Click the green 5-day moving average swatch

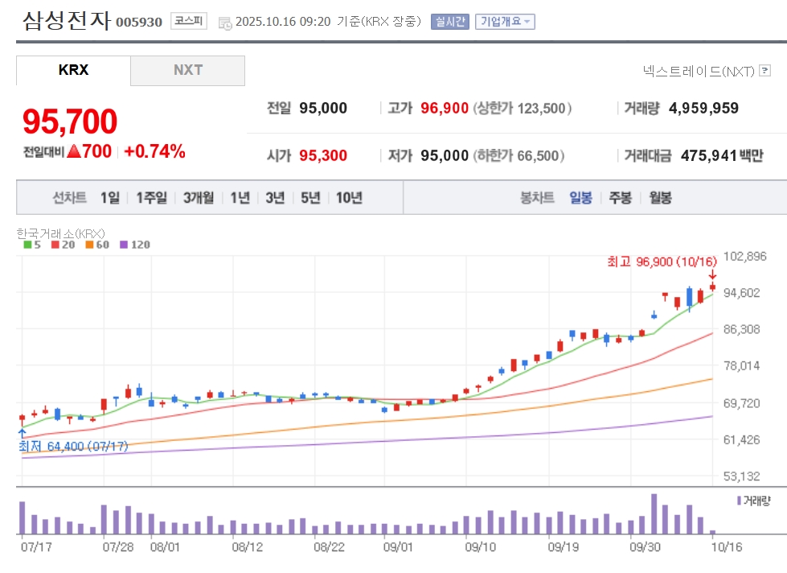(x=27, y=245)
